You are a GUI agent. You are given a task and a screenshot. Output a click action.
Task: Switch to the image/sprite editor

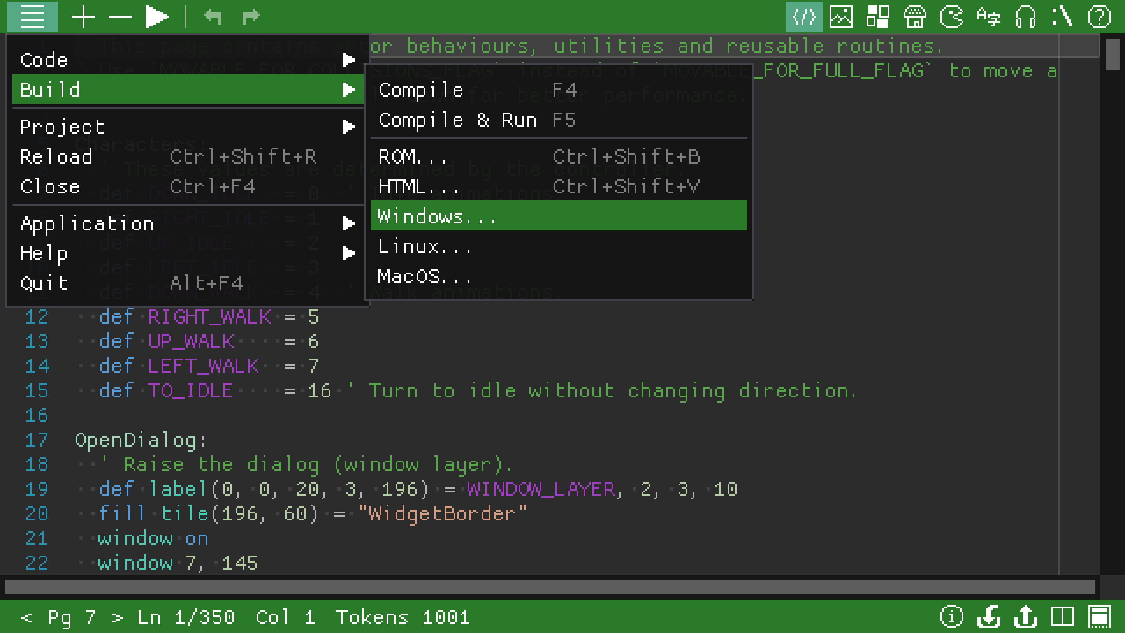841,18
